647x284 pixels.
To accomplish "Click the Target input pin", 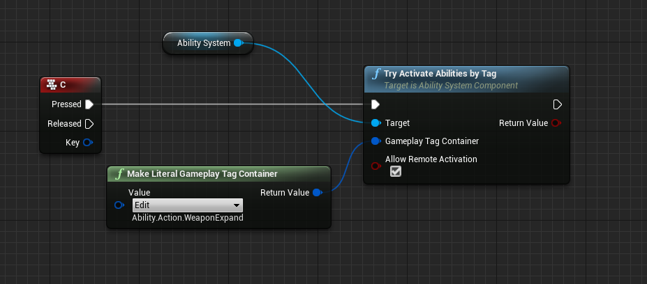I will pyautogui.click(x=375, y=123).
